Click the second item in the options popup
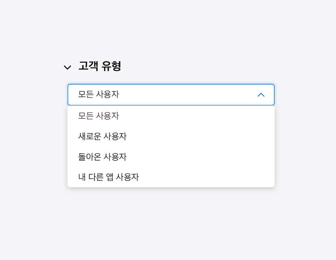This screenshot has height=260, width=336. [x=103, y=136]
